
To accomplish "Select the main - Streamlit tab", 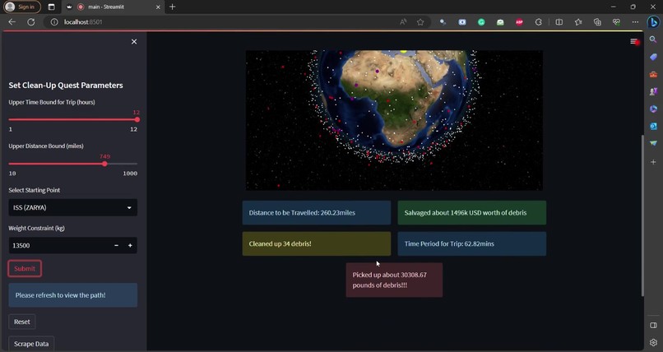I will [x=114, y=7].
